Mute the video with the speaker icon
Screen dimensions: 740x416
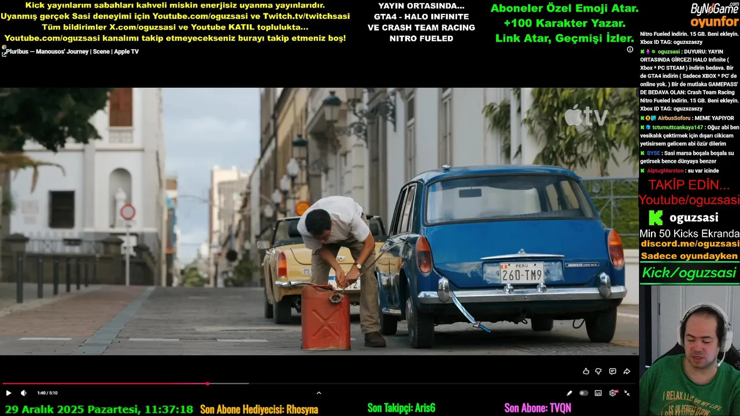[x=24, y=393]
